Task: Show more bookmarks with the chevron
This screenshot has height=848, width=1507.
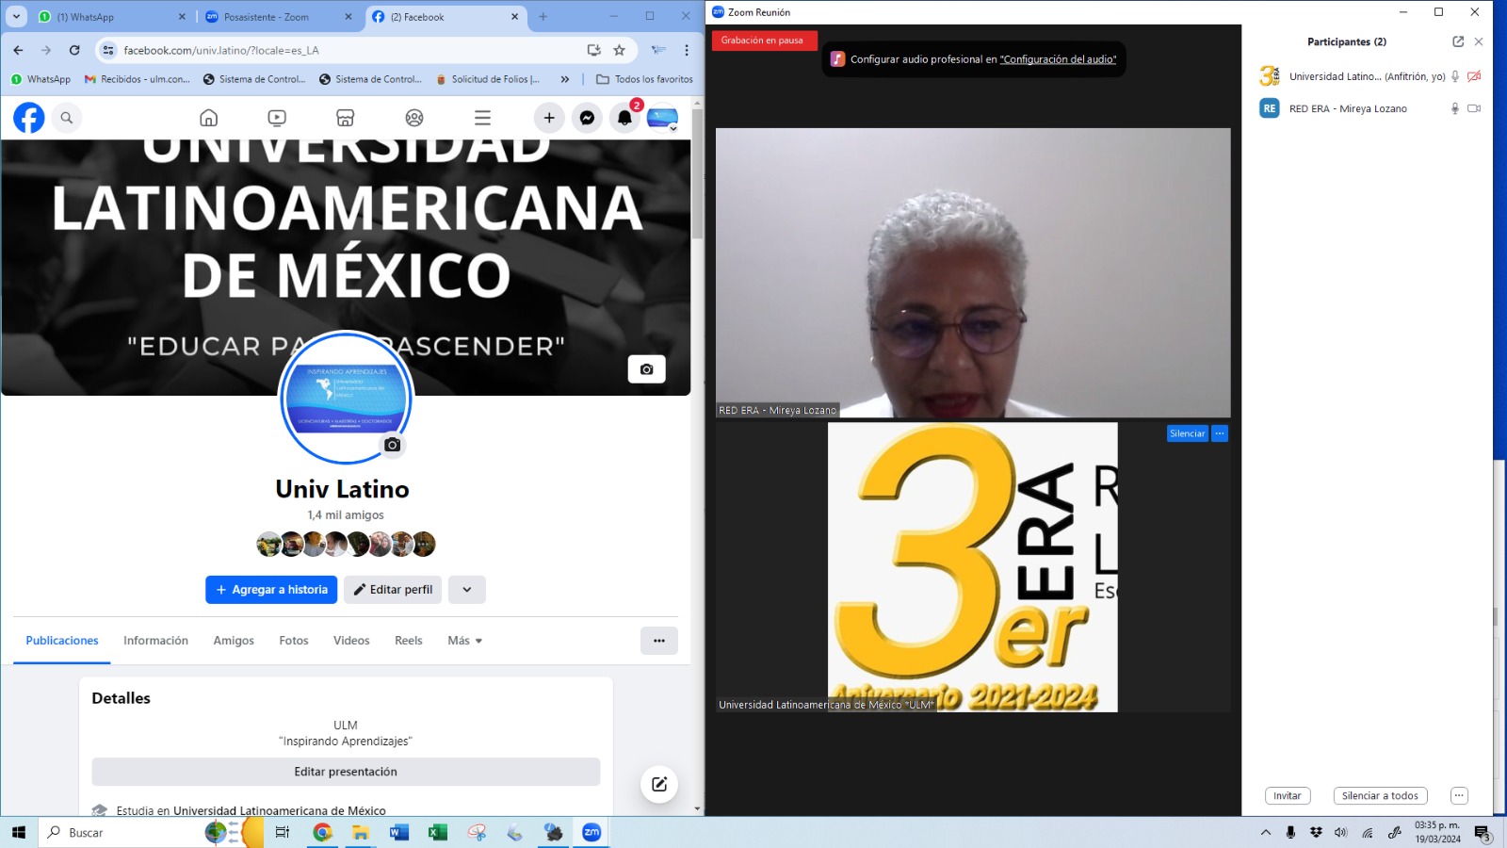Action: 565,79
